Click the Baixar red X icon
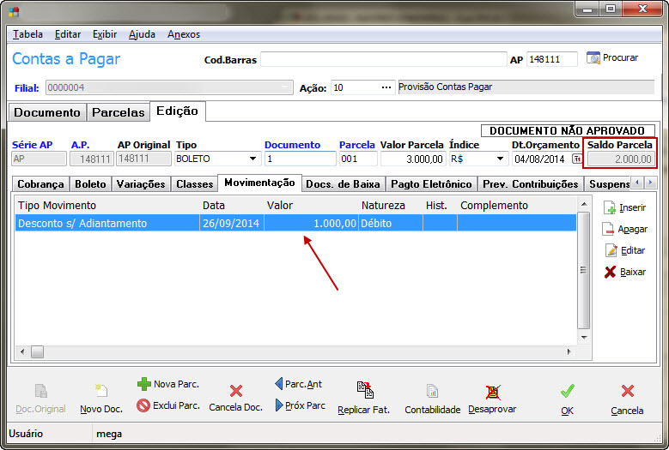 click(x=610, y=272)
